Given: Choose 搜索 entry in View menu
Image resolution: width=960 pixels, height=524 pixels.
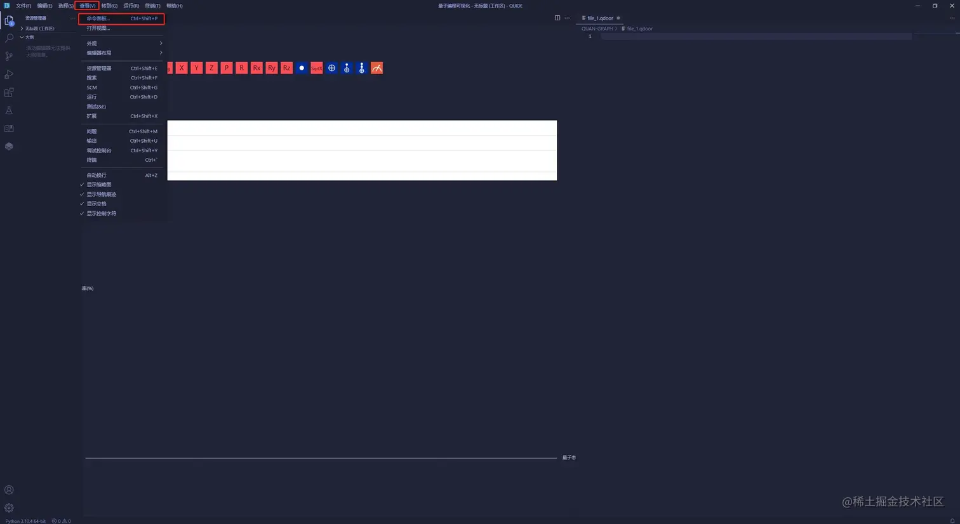Looking at the screenshot, I should tap(121, 77).
